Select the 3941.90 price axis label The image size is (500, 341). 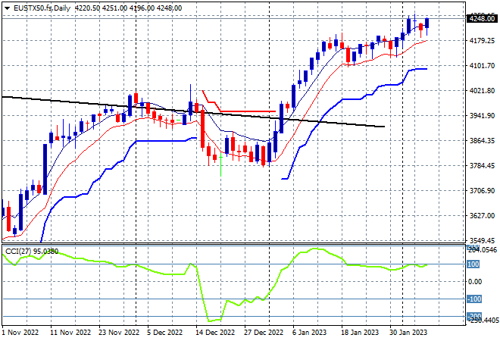coord(482,115)
